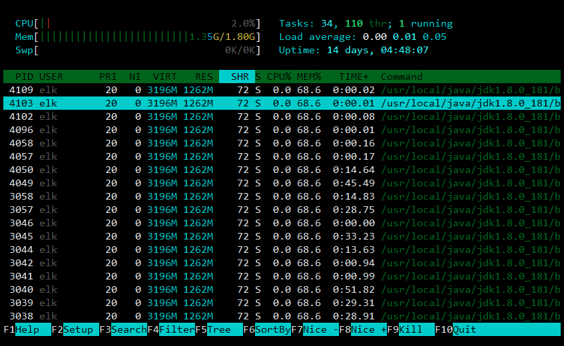The width and height of the screenshot is (564, 346).
Task: Select process row with PID 3044
Action: [282, 250]
